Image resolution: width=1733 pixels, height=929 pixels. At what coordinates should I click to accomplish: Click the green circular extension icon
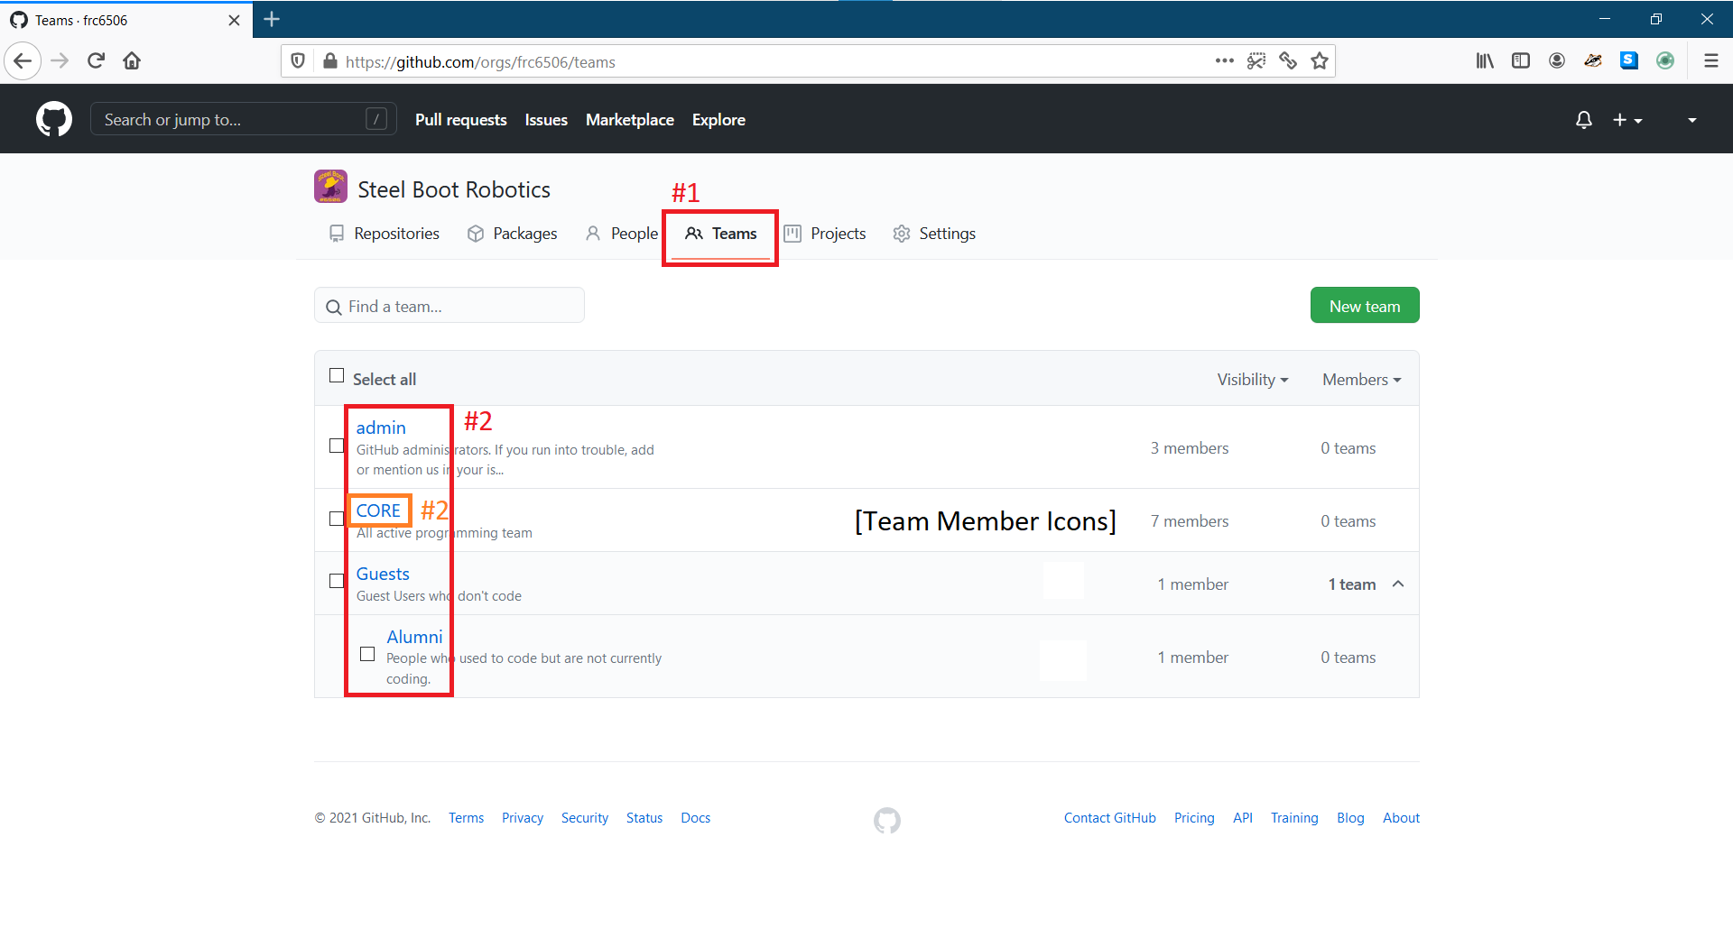(x=1665, y=60)
